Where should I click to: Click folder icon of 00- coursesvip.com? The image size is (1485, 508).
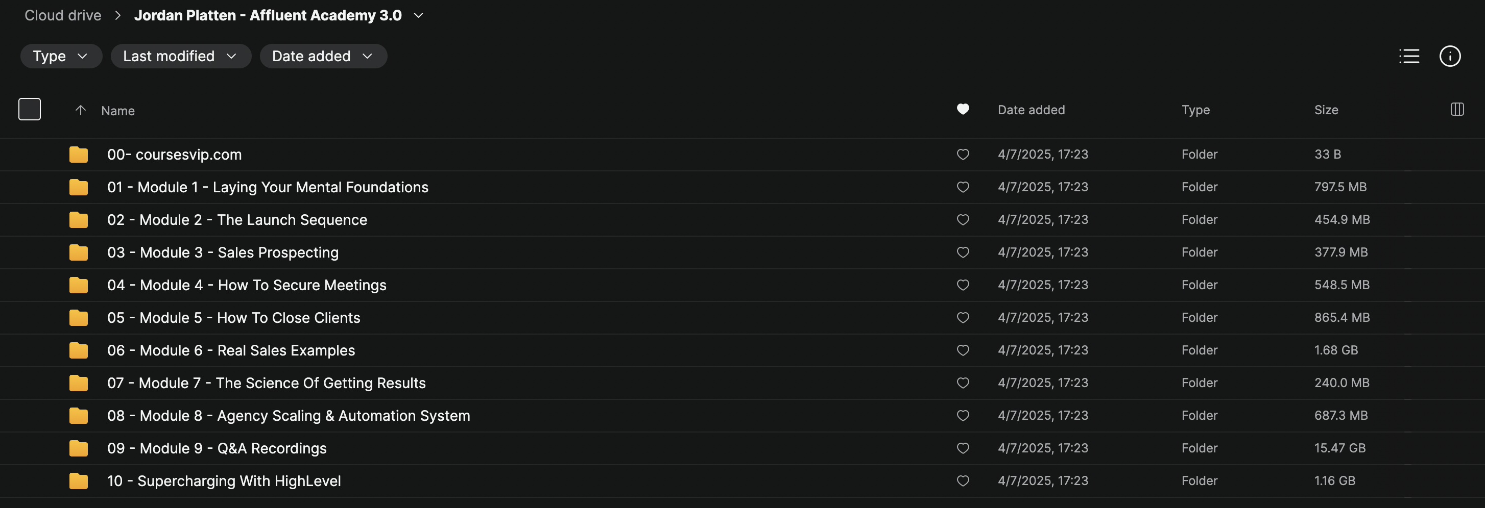click(x=79, y=155)
